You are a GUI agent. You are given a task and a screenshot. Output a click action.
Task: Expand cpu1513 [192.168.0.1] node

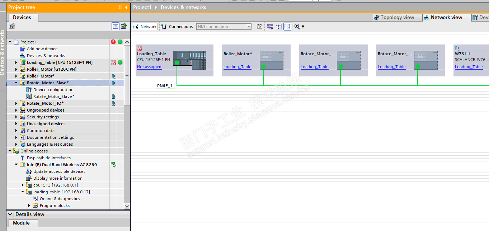23,185
